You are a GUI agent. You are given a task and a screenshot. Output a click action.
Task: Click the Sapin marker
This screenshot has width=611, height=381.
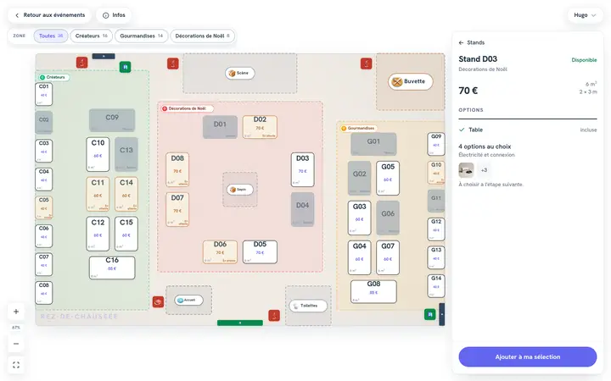[x=239, y=190]
